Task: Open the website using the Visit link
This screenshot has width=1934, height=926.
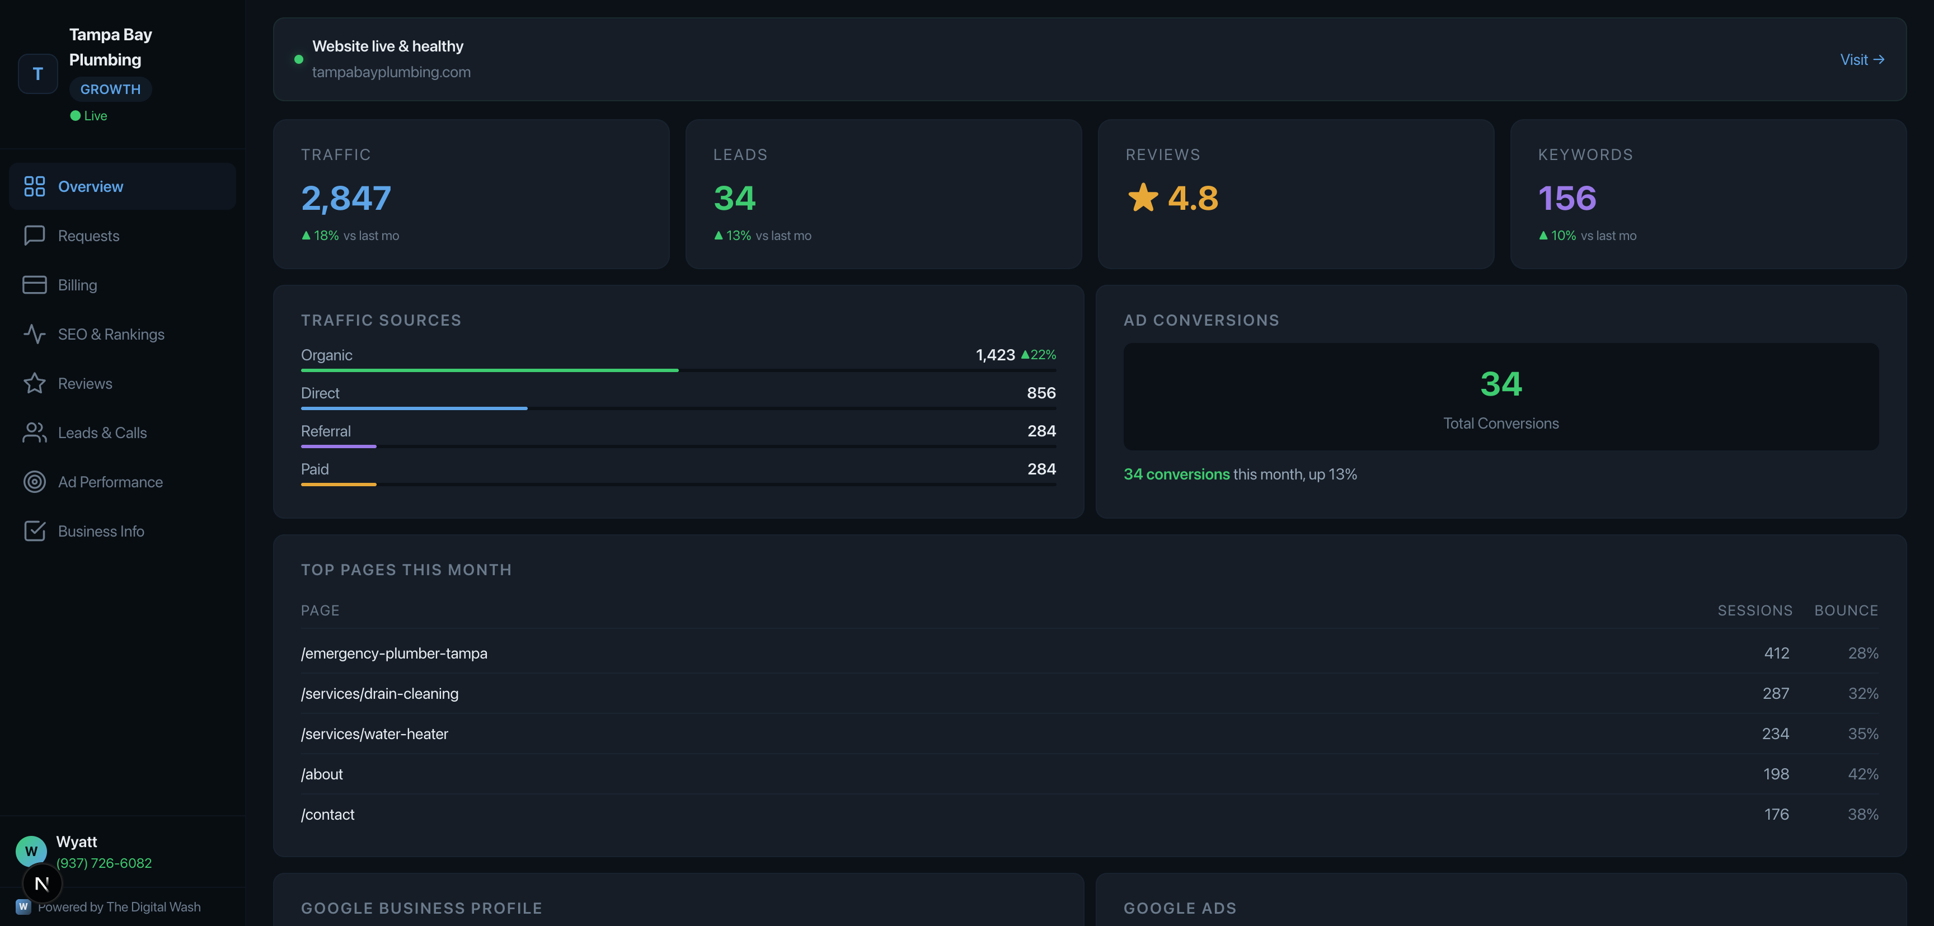Action: click(x=1863, y=59)
